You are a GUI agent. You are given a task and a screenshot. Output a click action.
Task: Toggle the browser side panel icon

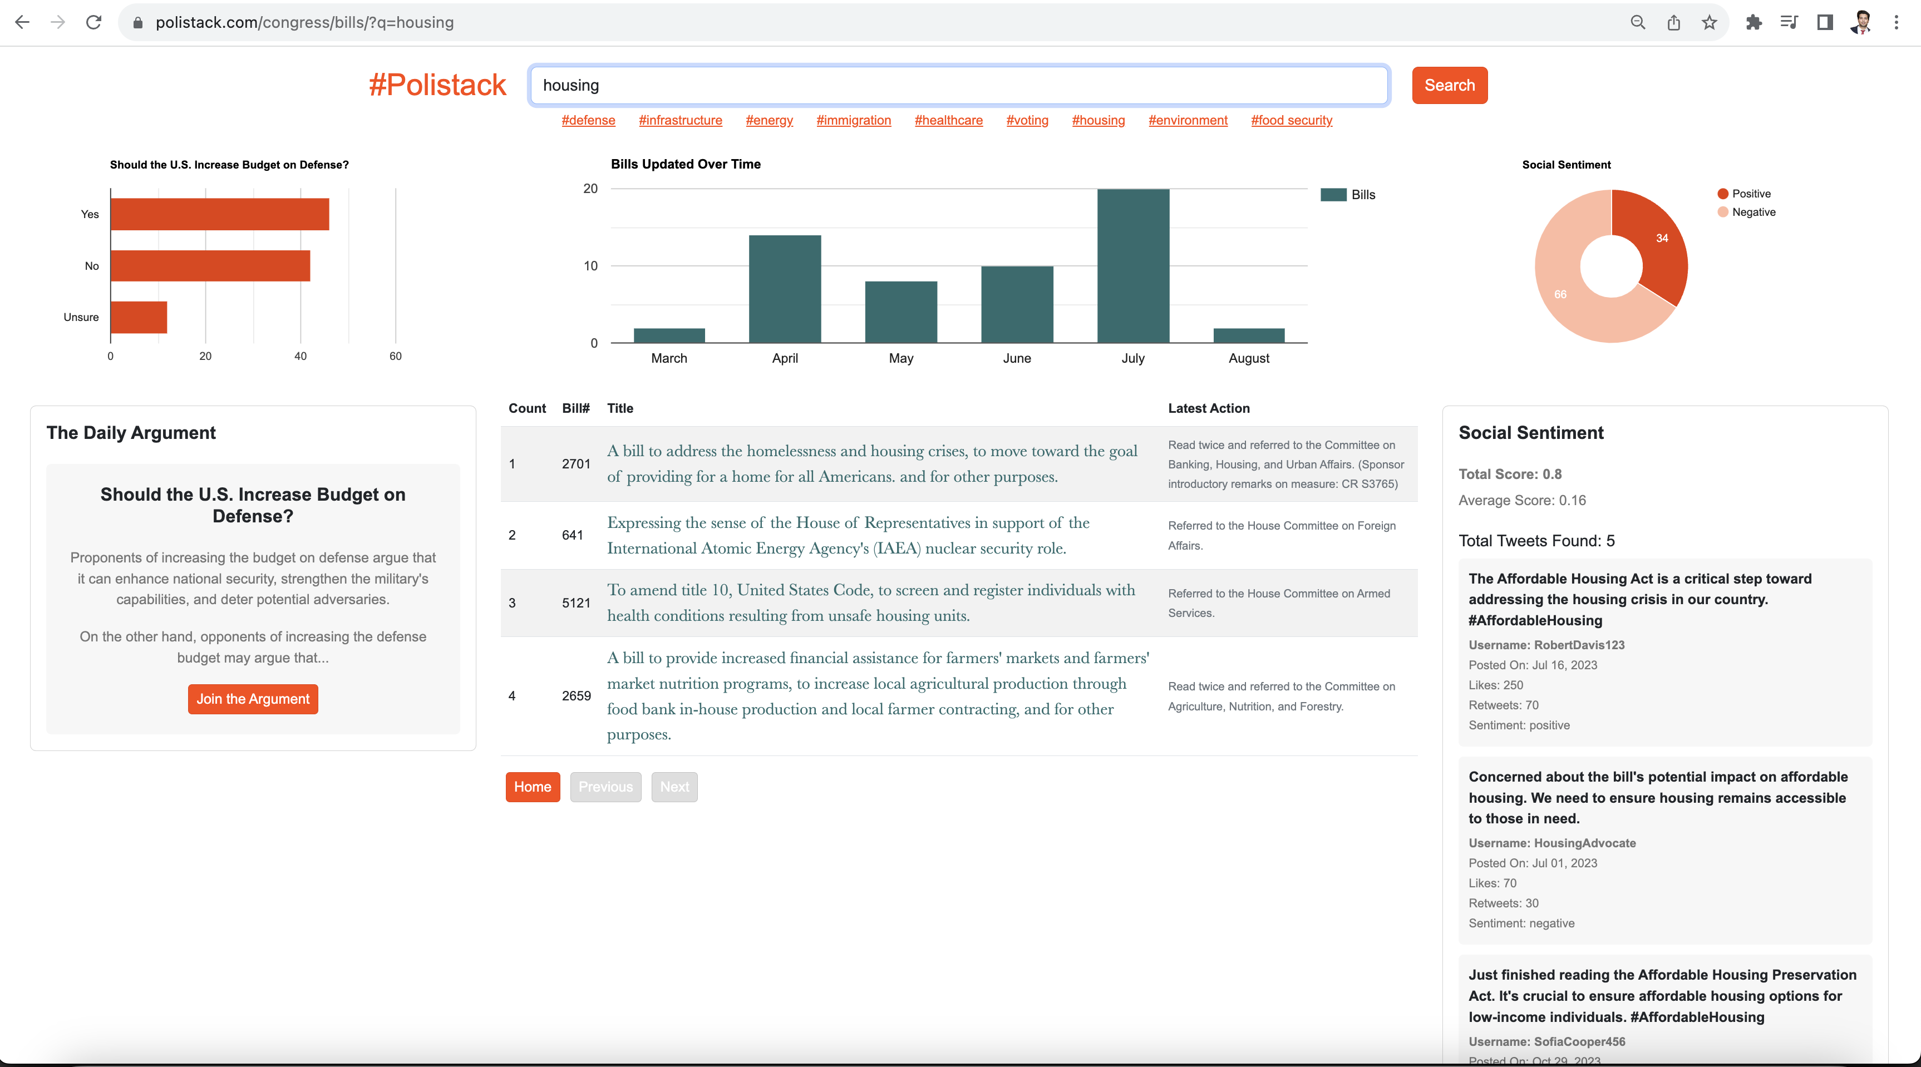tap(1825, 22)
